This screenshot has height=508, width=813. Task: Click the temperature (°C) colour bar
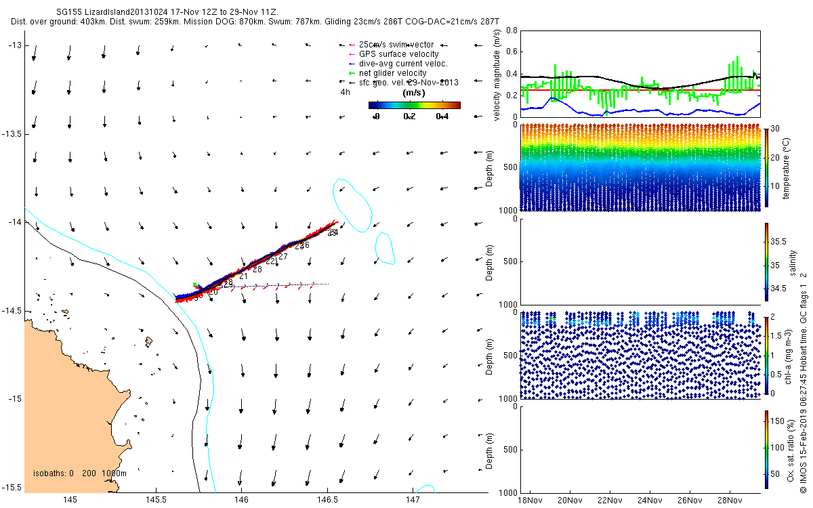tap(767, 167)
